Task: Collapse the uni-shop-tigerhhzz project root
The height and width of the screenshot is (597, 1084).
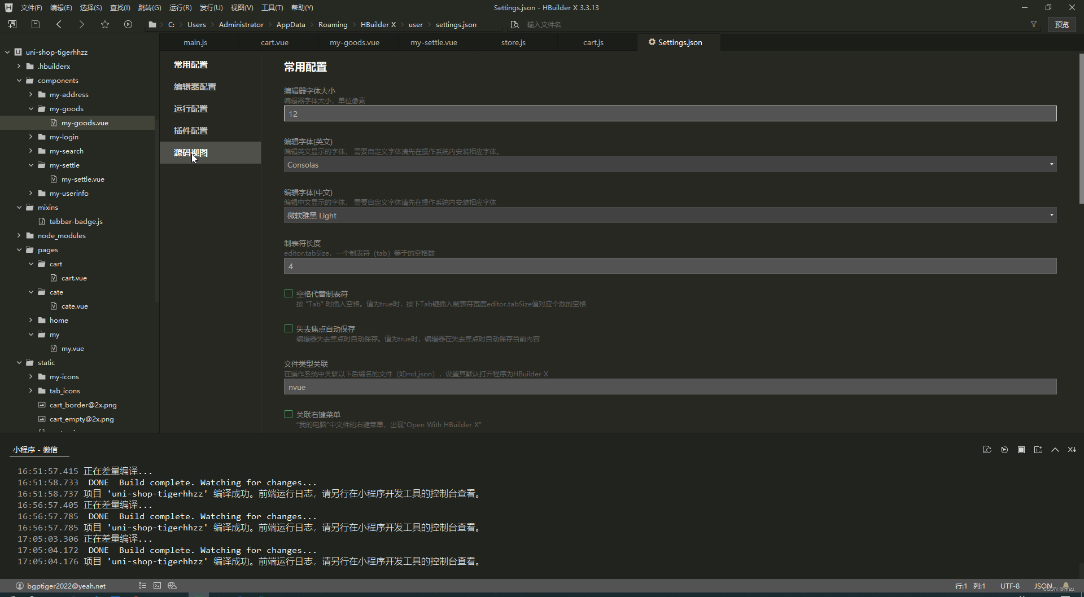Action: (7, 52)
